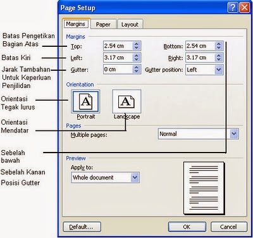Viewport: 253px width, 238px height.
Task: Increase the Gutter value with up arrow
Action: coord(137,67)
